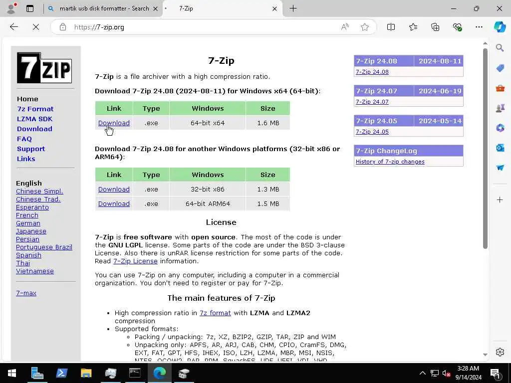Open the sidebar Microsoft 365 icon
This screenshot has width=511, height=383.
pos(500,128)
